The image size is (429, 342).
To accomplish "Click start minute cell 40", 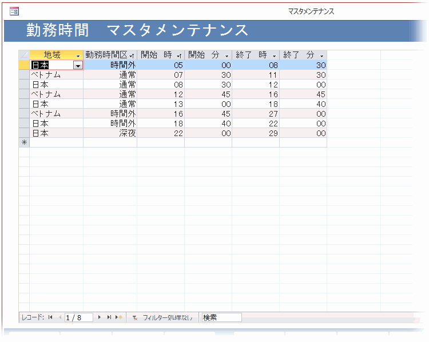I will pyautogui.click(x=208, y=124).
